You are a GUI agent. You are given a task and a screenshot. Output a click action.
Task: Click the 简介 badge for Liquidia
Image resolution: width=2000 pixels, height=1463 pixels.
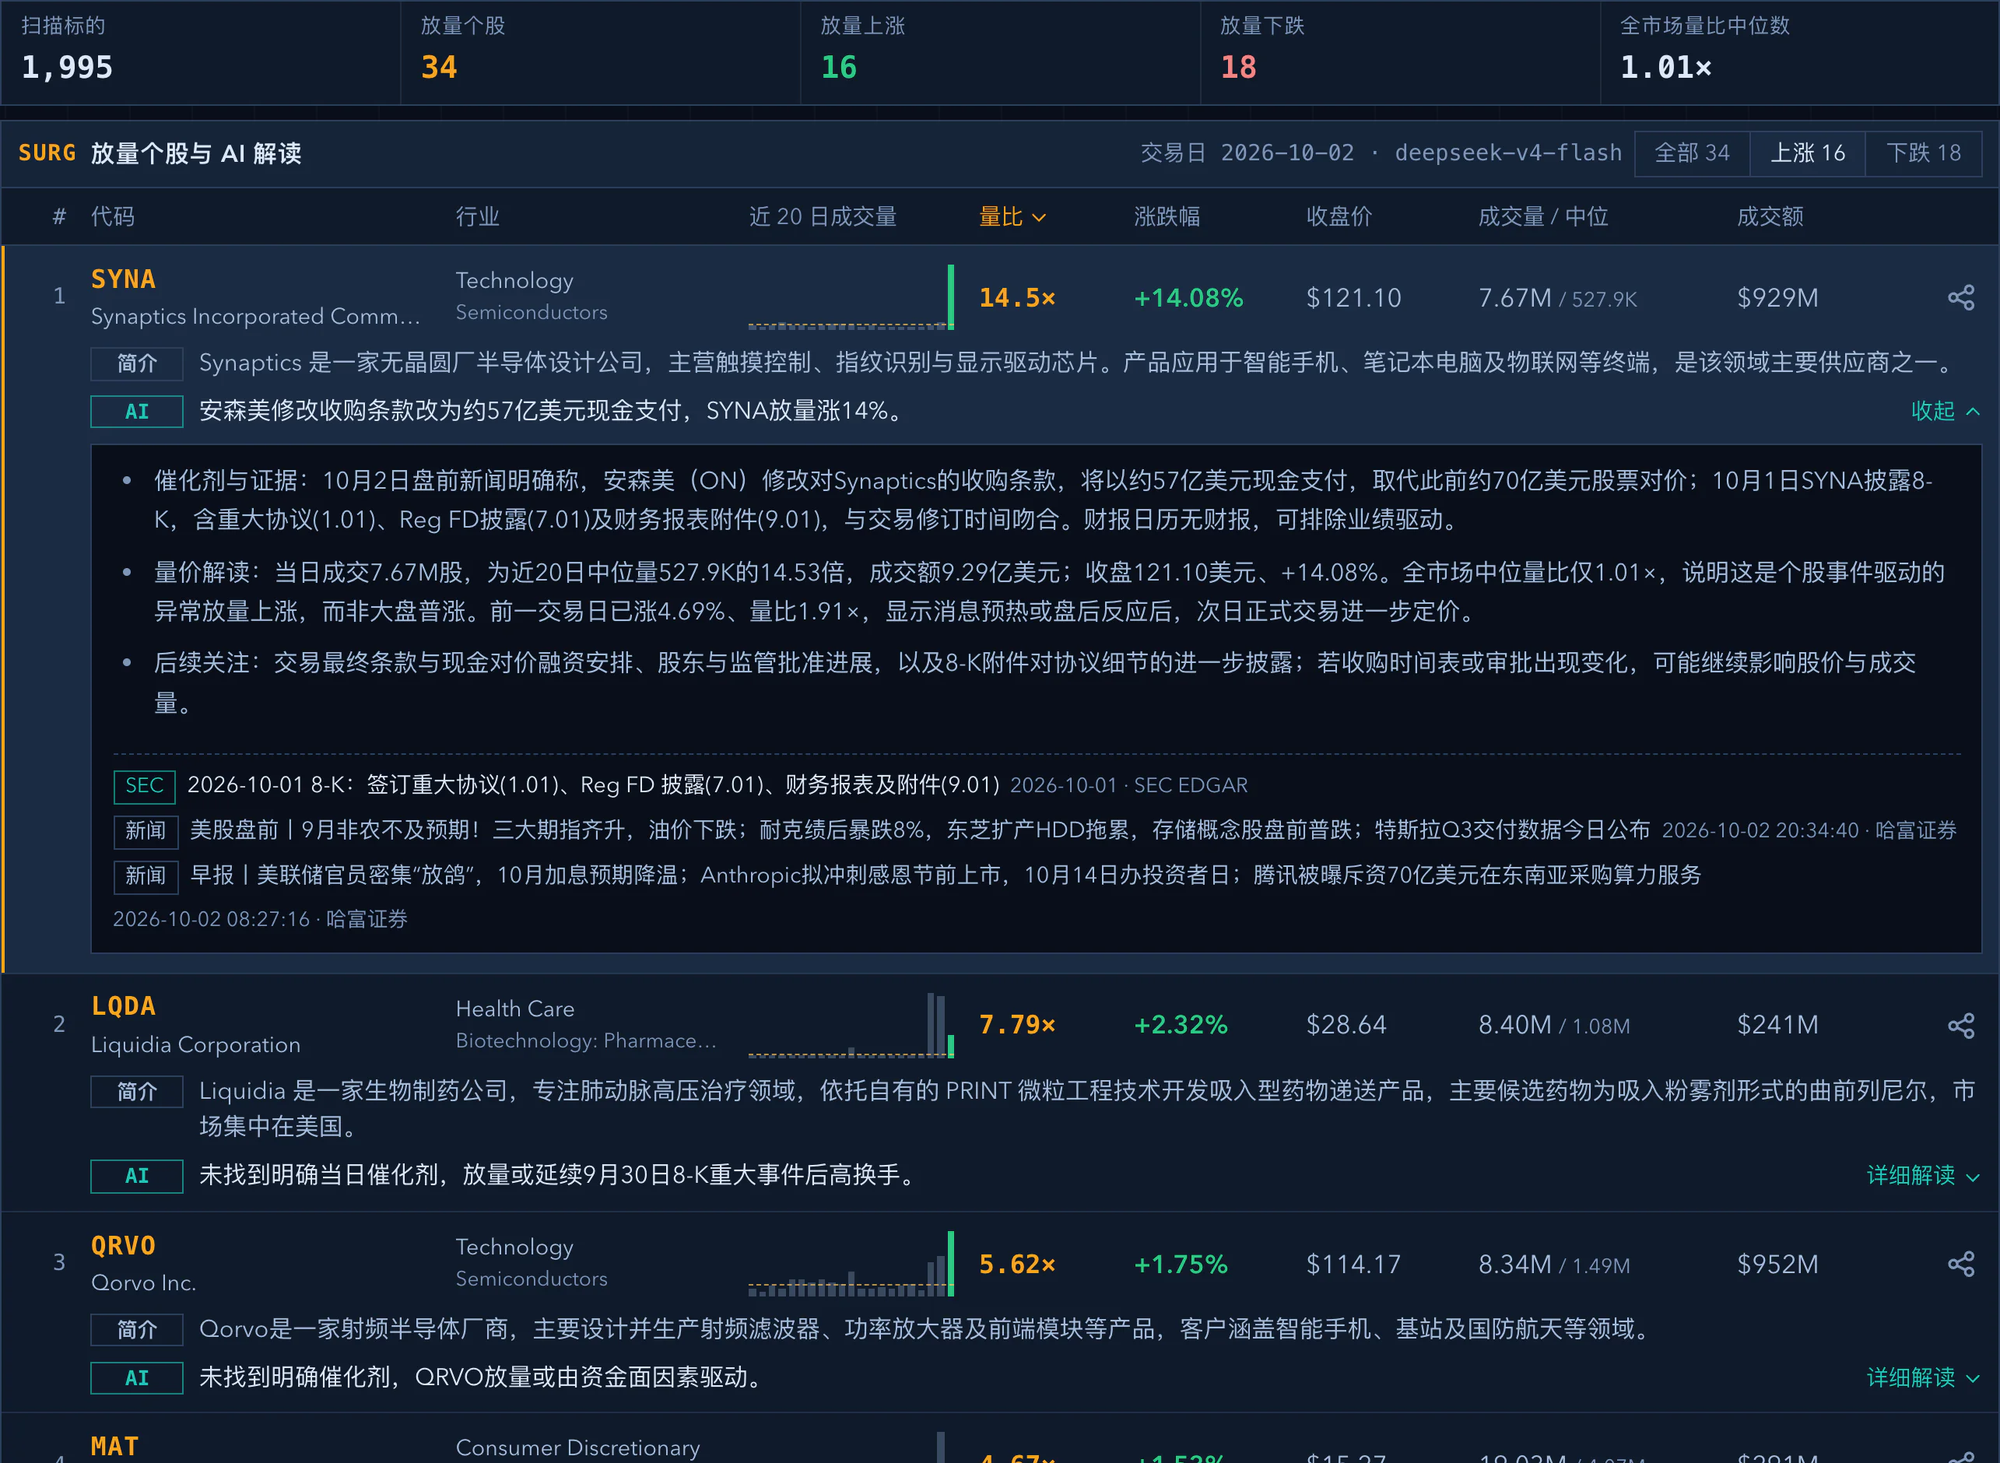point(137,1091)
